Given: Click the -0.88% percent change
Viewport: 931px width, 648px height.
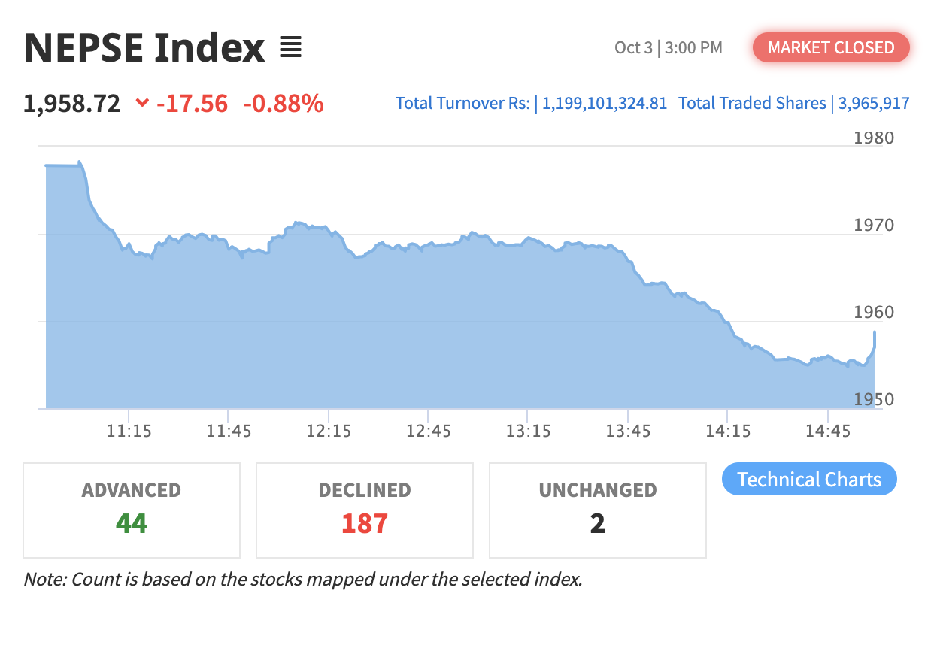Looking at the screenshot, I should click(x=284, y=103).
